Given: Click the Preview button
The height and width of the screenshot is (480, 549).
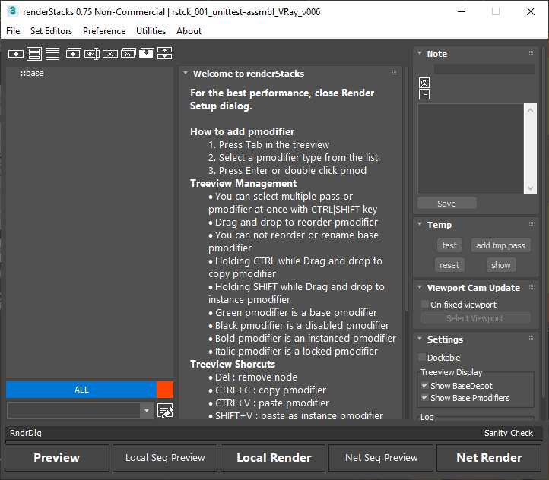Looking at the screenshot, I should (x=57, y=458).
